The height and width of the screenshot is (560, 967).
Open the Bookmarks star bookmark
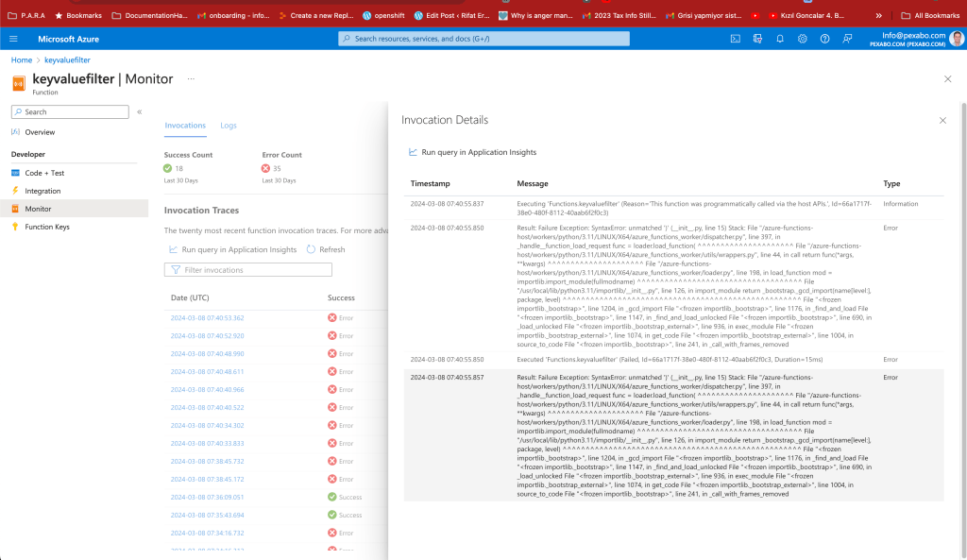(x=78, y=15)
